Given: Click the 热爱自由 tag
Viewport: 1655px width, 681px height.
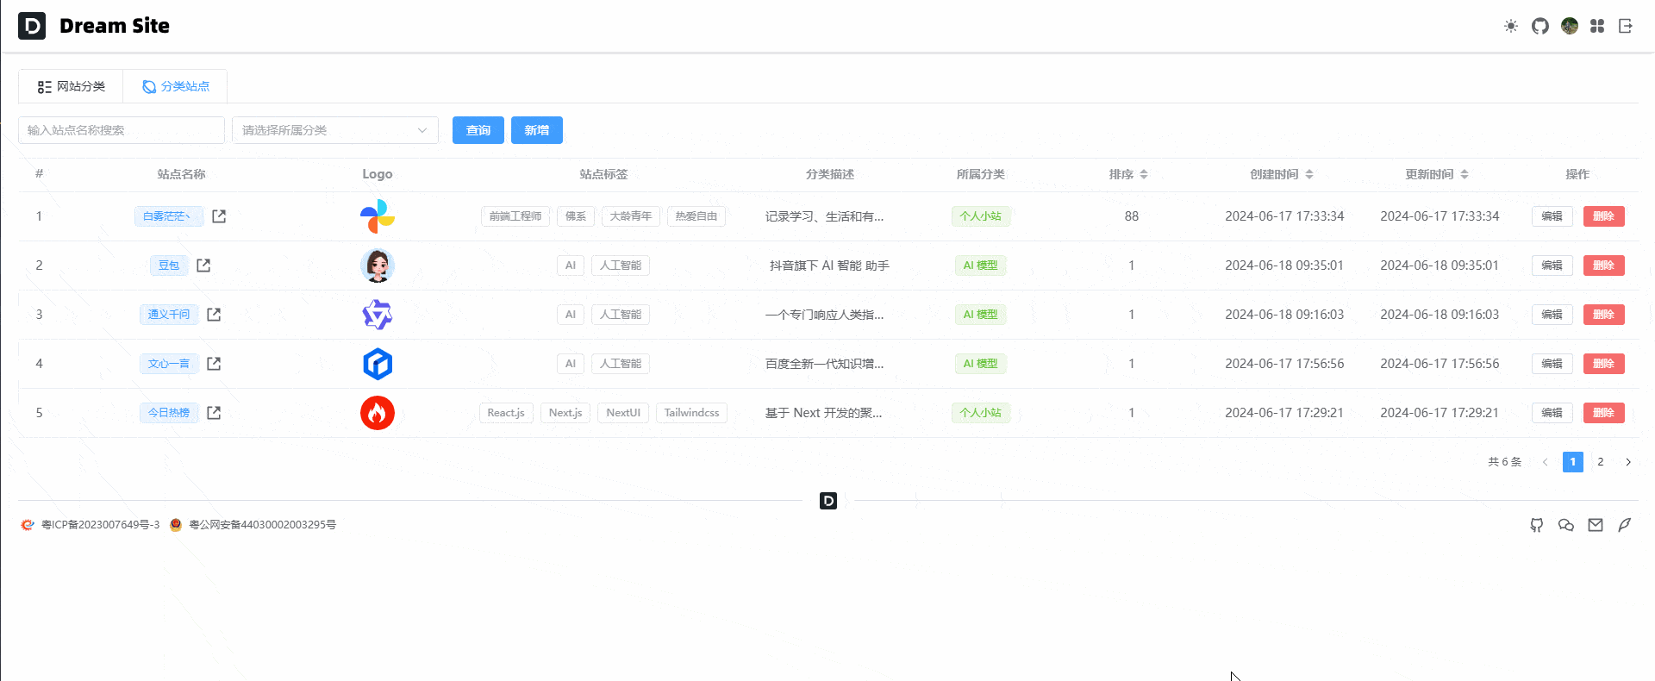Looking at the screenshot, I should [696, 216].
